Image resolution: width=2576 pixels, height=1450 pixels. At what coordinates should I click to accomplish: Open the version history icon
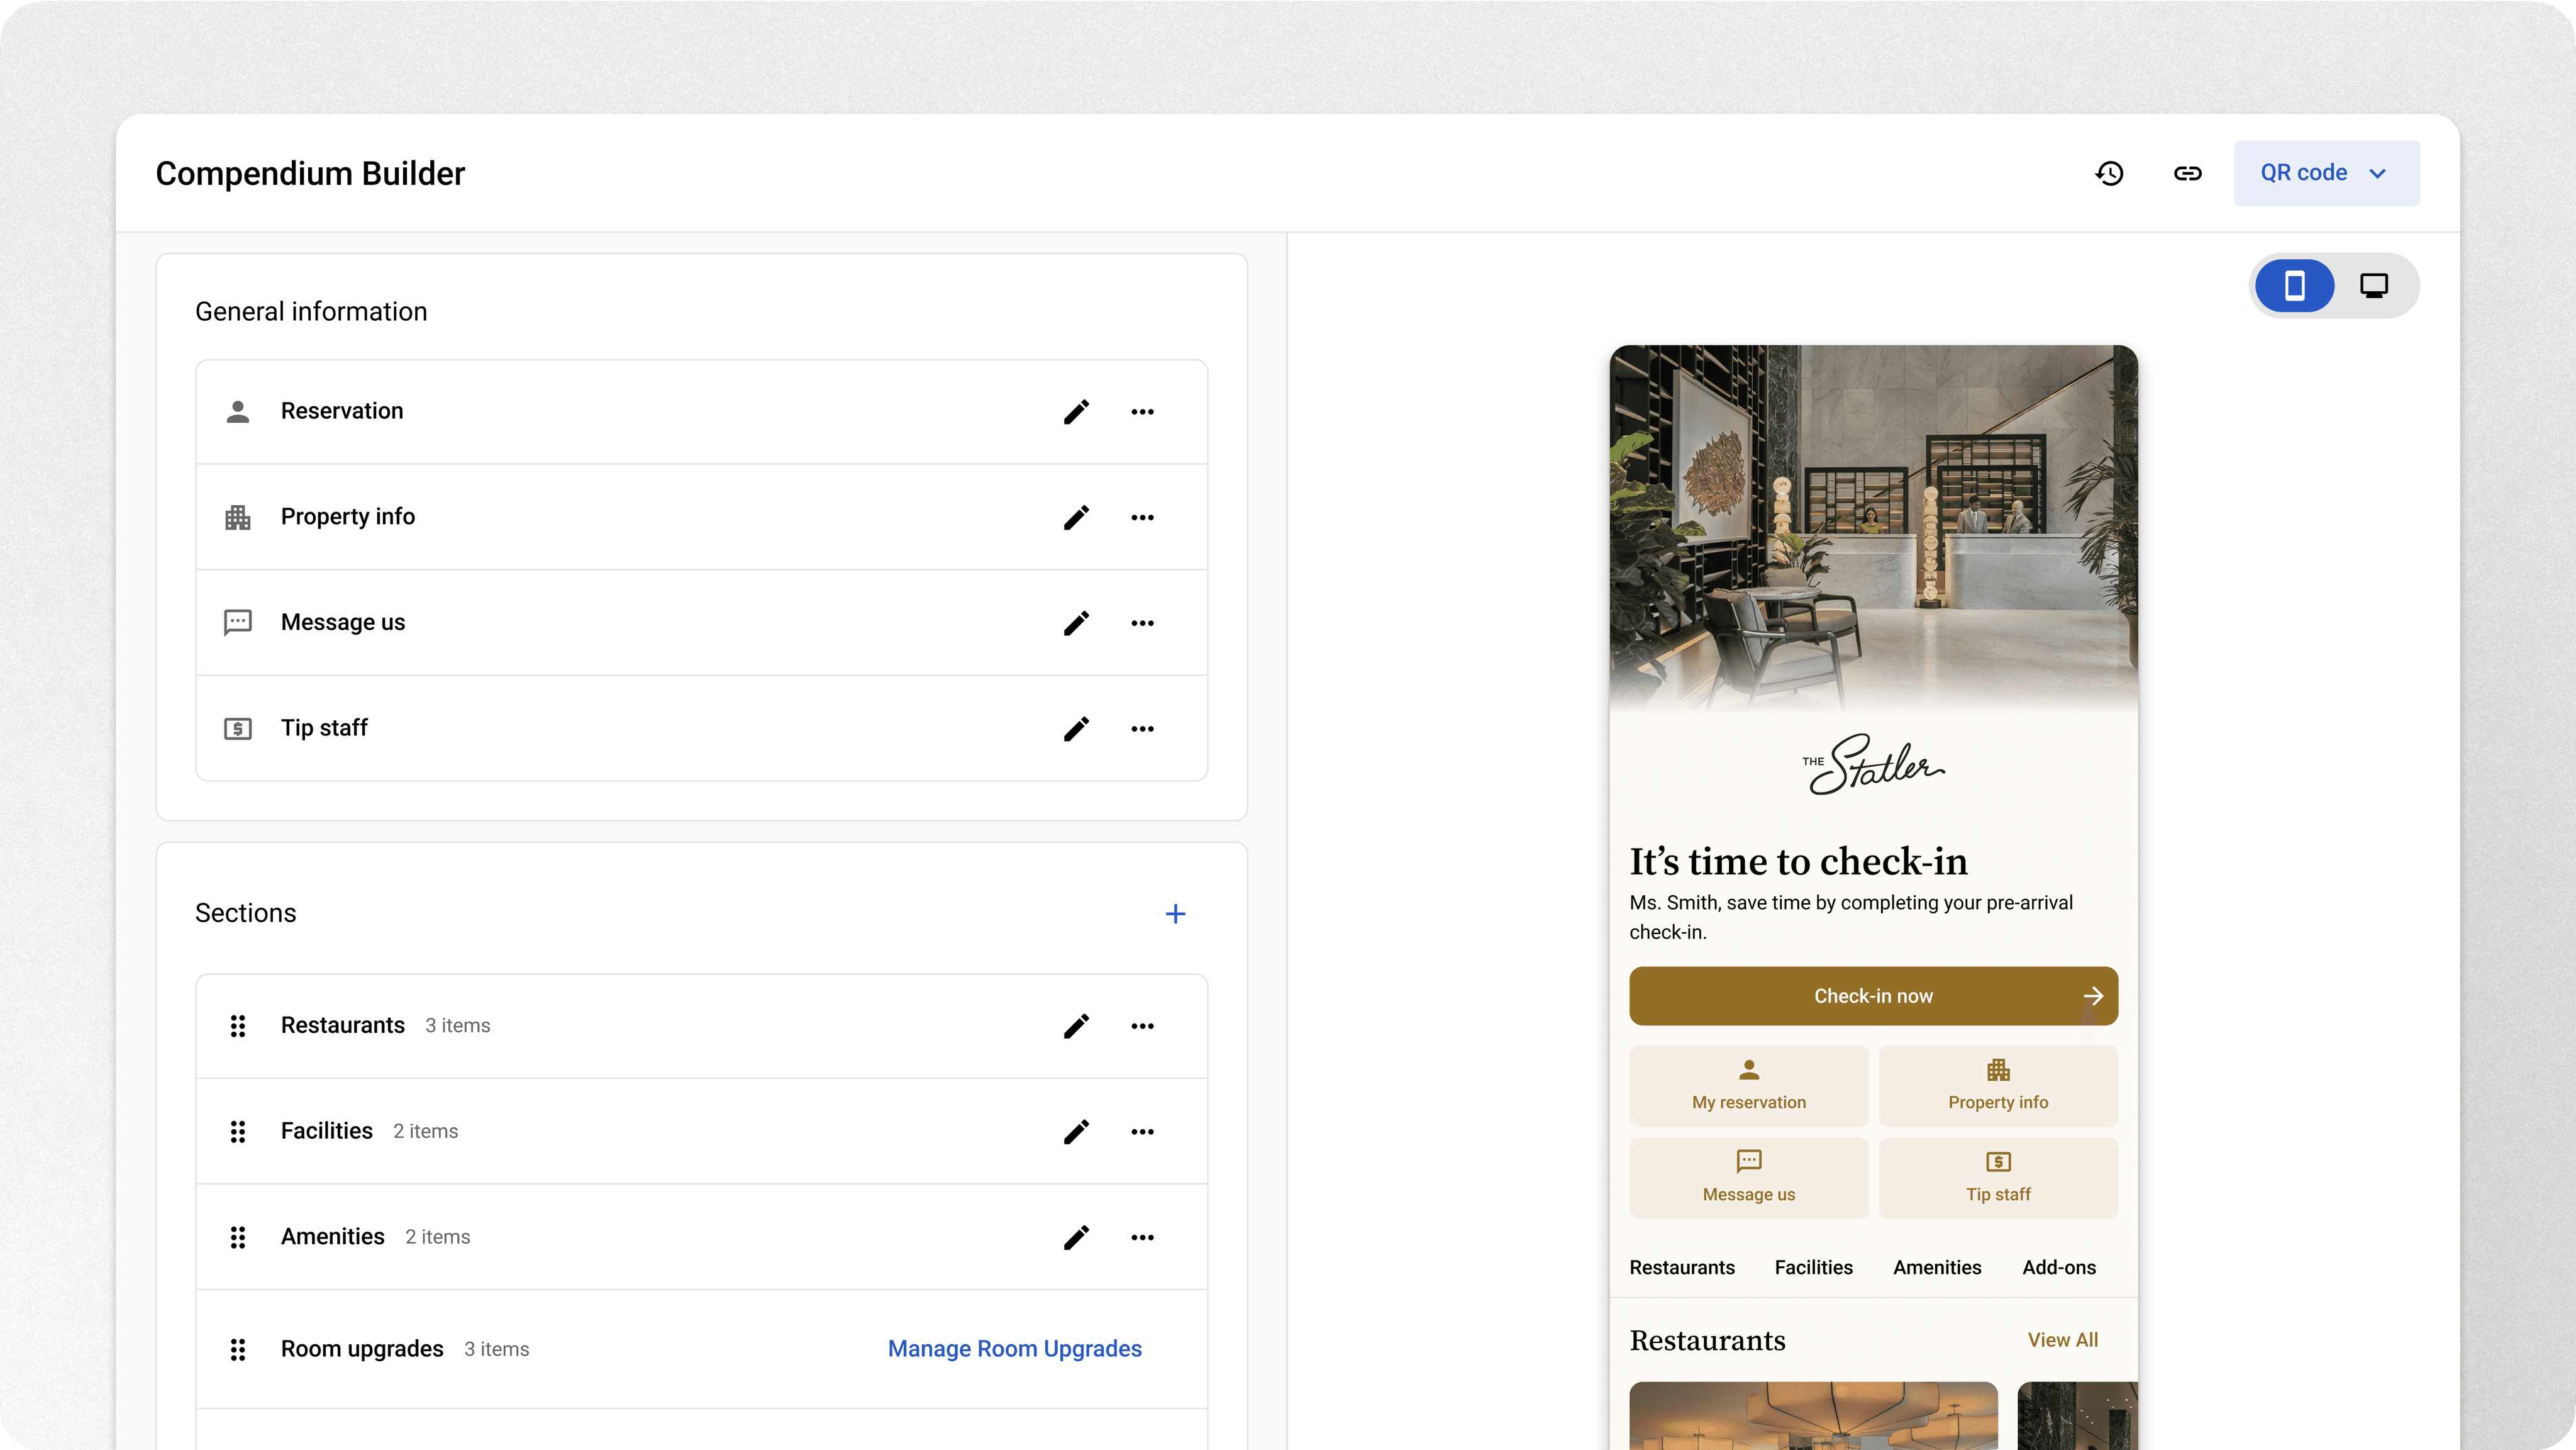pyautogui.click(x=2109, y=173)
